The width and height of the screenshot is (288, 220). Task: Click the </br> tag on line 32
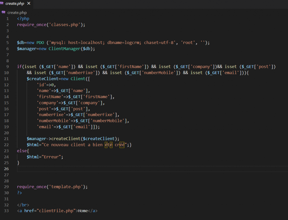(23, 205)
